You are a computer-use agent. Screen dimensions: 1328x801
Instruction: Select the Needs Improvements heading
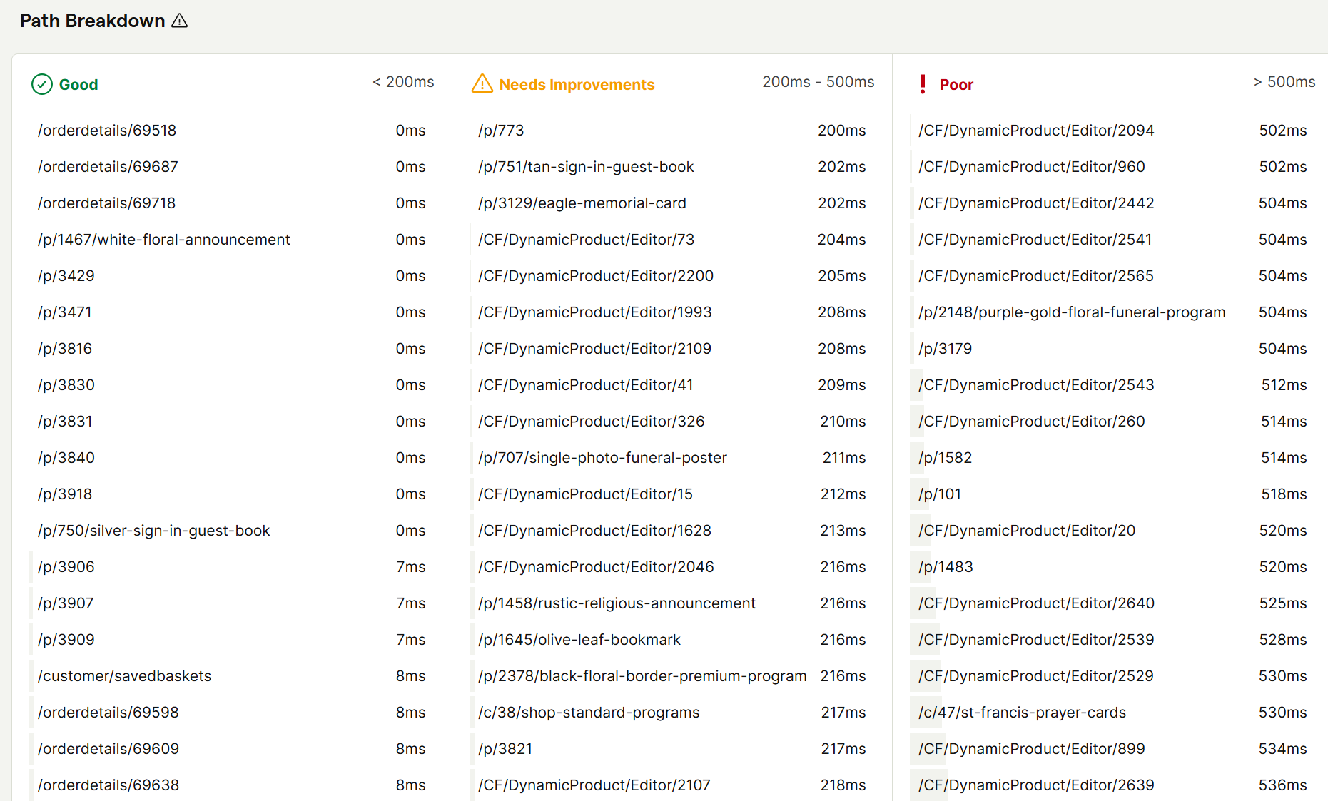pos(577,85)
